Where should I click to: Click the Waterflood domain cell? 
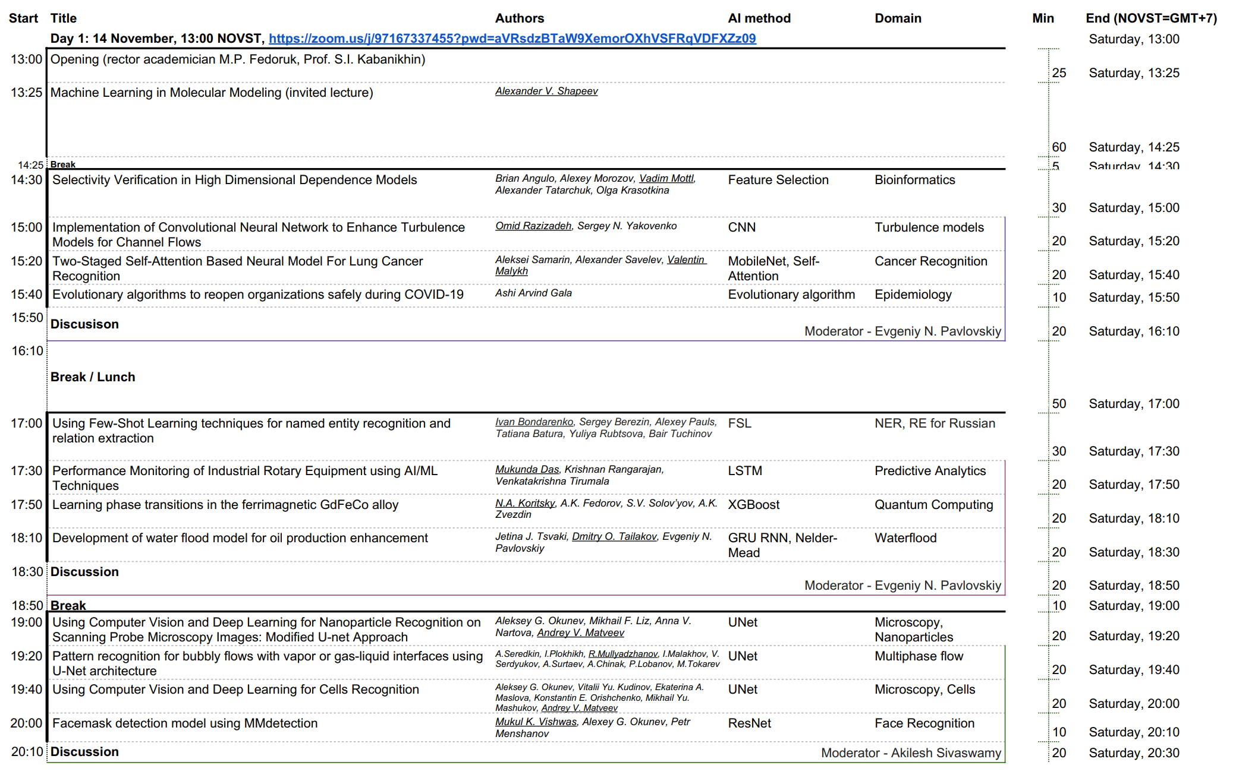pyautogui.click(x=905, y=538)
